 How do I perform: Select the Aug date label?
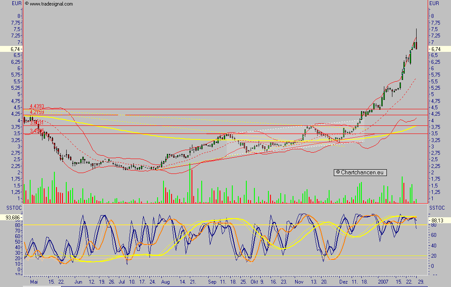pos(165,282)
